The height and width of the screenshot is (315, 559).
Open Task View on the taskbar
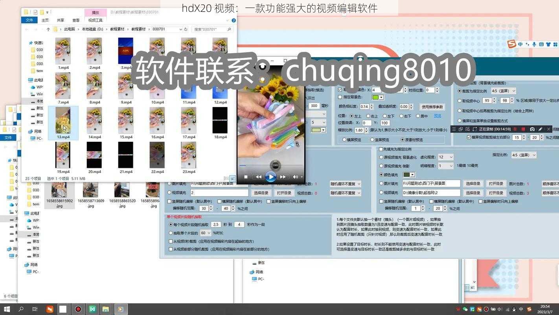click(35, 309)
